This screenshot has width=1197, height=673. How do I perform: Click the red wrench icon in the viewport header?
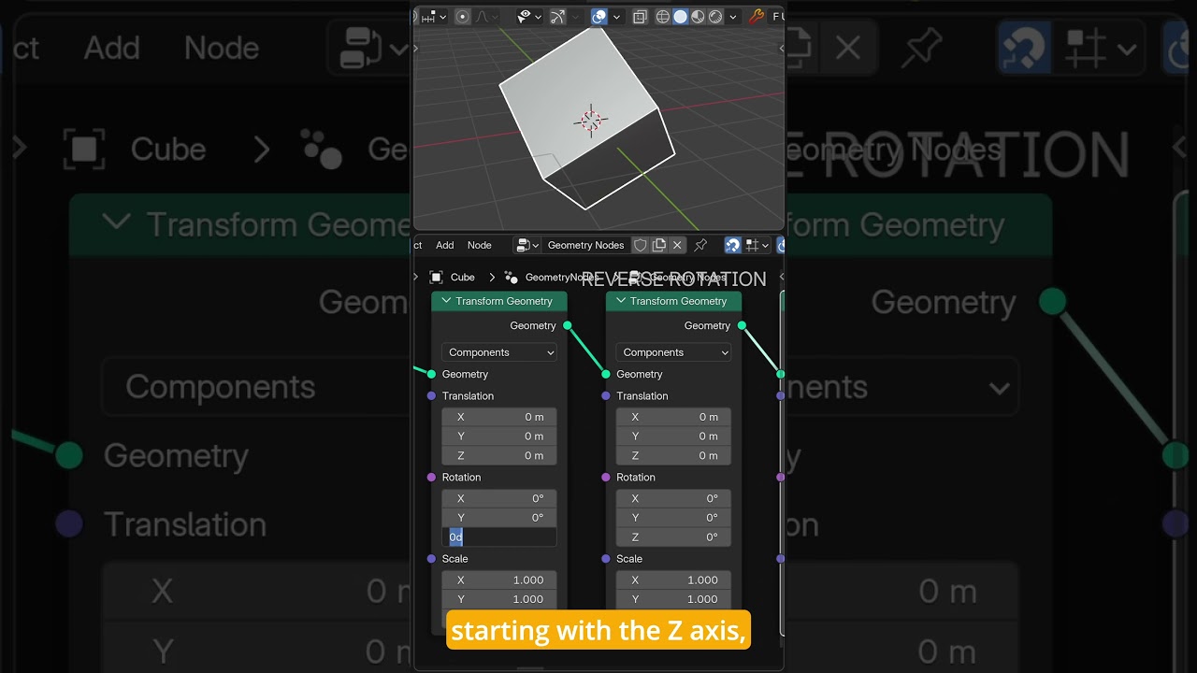tap(757, 17)
